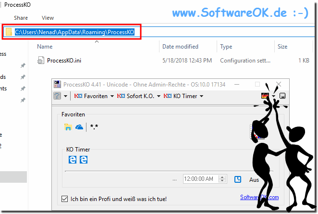
Task: Expand the KO Timer dropdown arrow
Action: pos(201,96)
